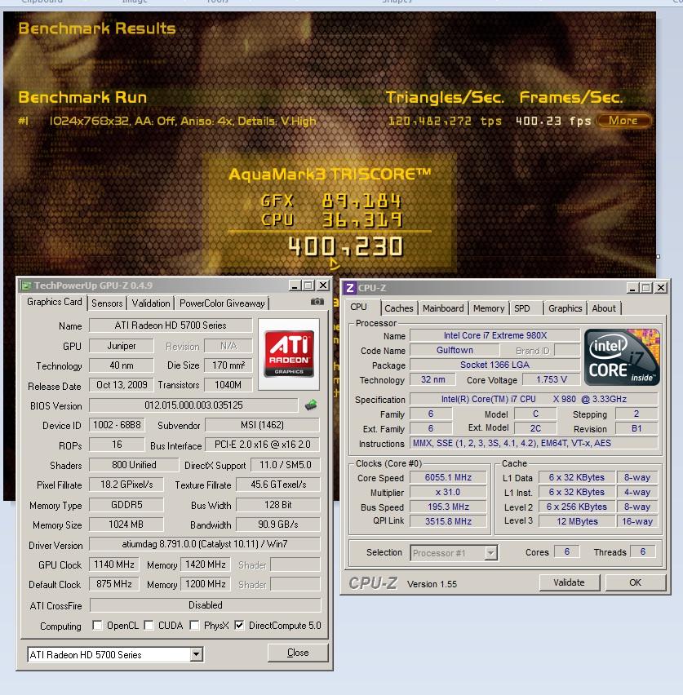Toggle the CUDA checkbox
Image resolution: width=683 pixels, height=695 pixels.
(x=149, y=626)
